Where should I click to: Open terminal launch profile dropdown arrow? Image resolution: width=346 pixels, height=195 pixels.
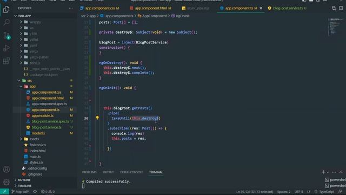[x=328, y=172]
